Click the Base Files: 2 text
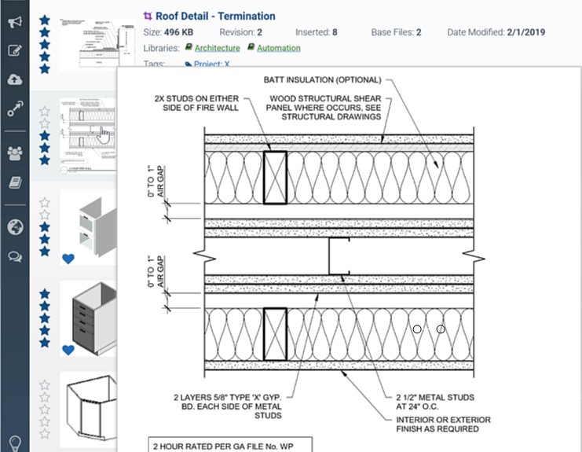Viewport: 582px width, 452px height. pyautogui.click(x=396, y=32)
